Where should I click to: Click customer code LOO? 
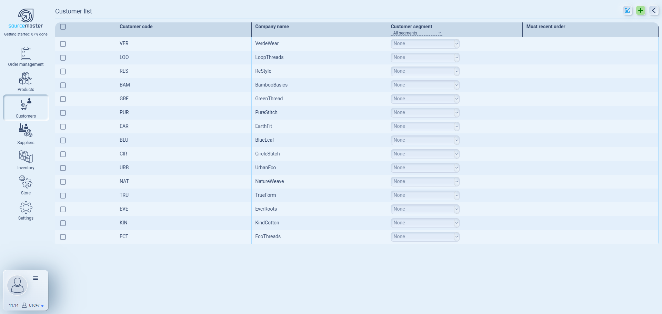pyautogui.click(x=124, y=57)
